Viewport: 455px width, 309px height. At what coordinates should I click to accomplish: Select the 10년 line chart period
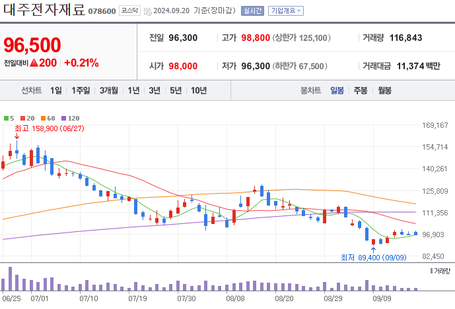(x=199, y=91)
